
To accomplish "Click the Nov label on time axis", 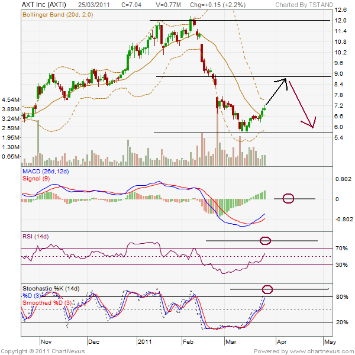I will (x=46, y=341).
